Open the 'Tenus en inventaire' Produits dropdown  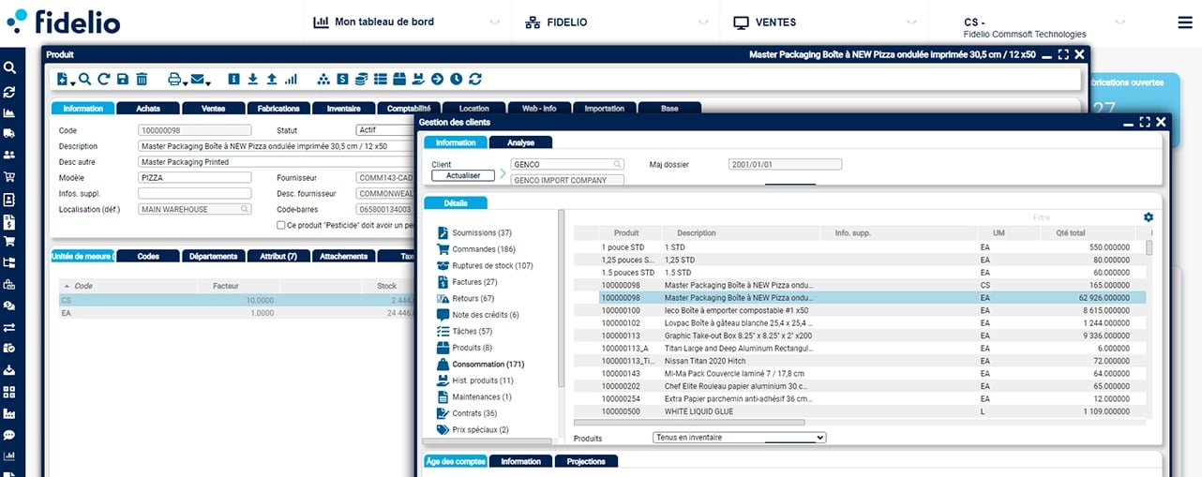[739, 438]
